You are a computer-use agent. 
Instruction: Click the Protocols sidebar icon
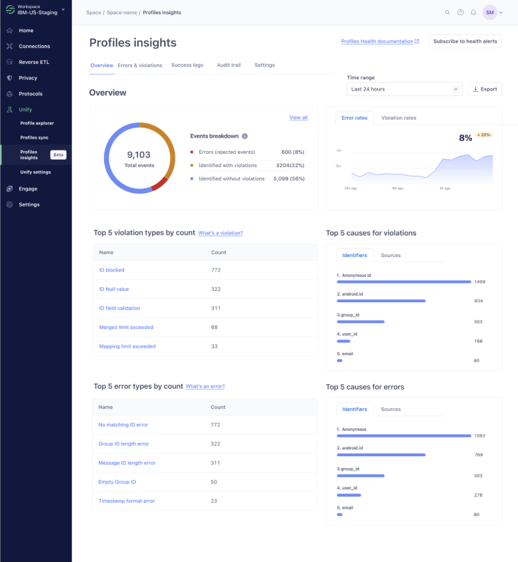tap(10, 93)
